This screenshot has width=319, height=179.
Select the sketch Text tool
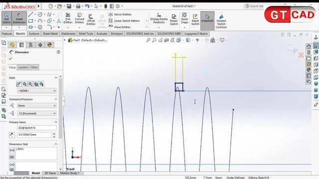coord(59,21)
